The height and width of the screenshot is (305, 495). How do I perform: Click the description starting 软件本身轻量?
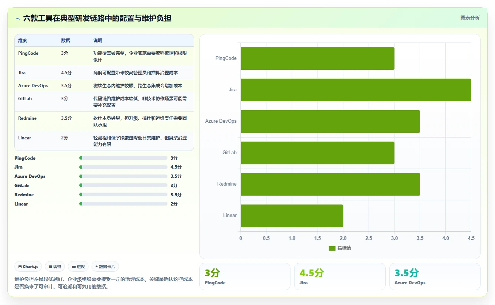[140, 122]
